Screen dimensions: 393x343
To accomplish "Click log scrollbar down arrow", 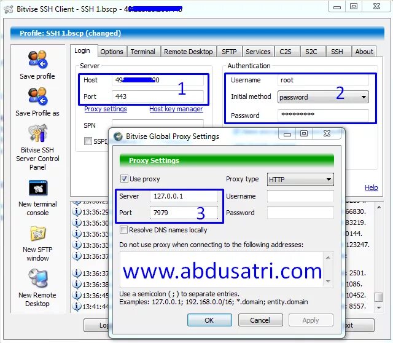I will tap(379, 308).
